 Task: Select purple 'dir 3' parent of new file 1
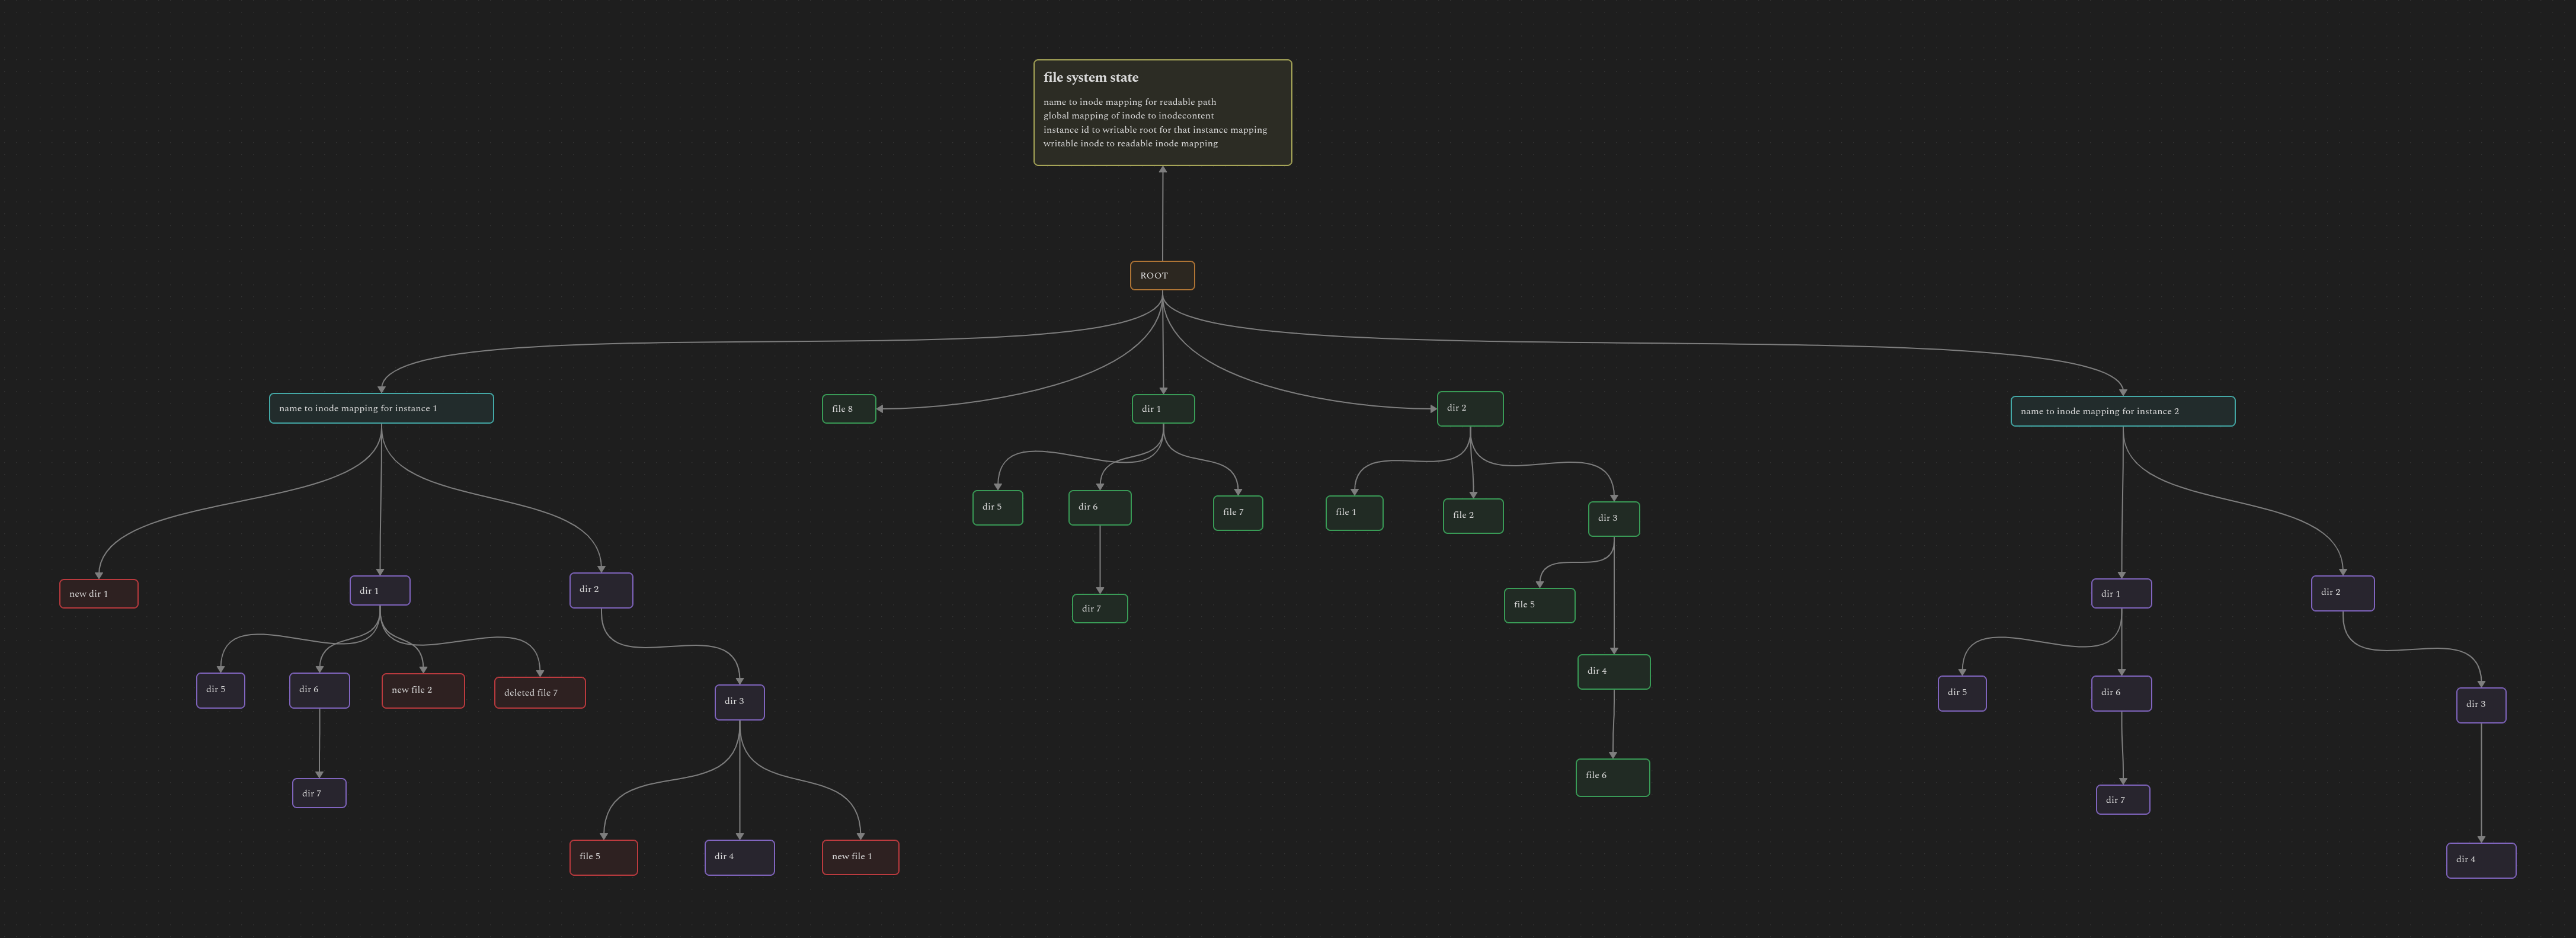[x=740, y=702]
